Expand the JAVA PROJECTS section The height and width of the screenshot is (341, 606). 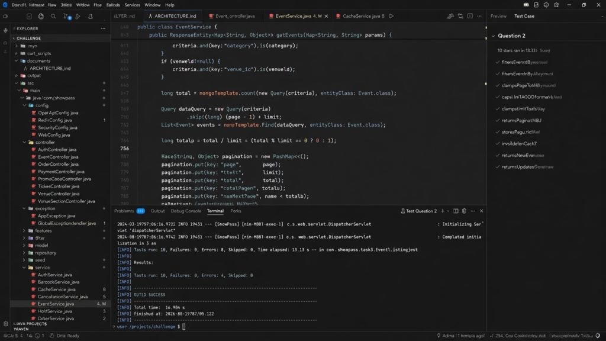(30, 324)
